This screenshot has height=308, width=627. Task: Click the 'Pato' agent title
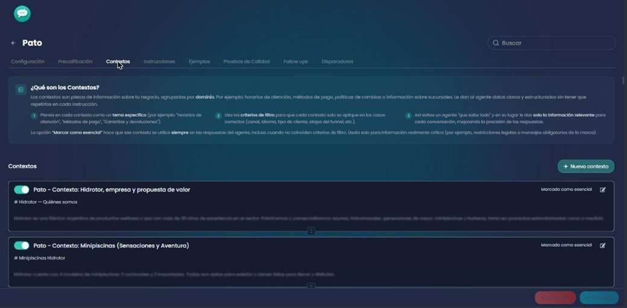point(32,43)
